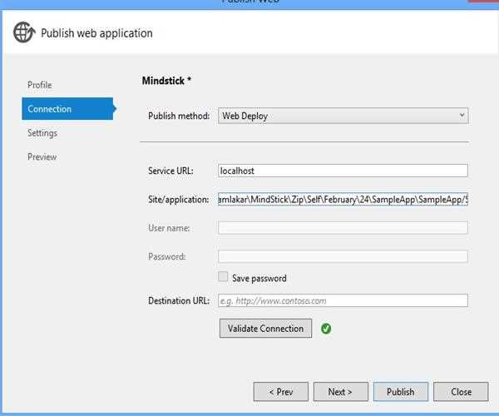The image size is (499, 416).
Task: Click the Publish button
Action: 400,392
